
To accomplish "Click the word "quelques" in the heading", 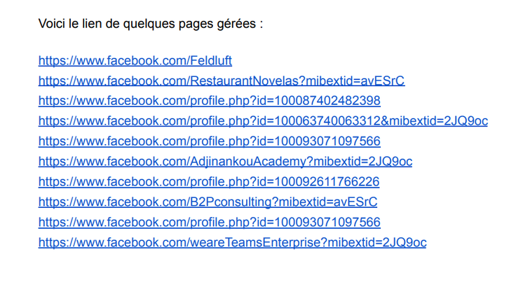I will [149, 24].
